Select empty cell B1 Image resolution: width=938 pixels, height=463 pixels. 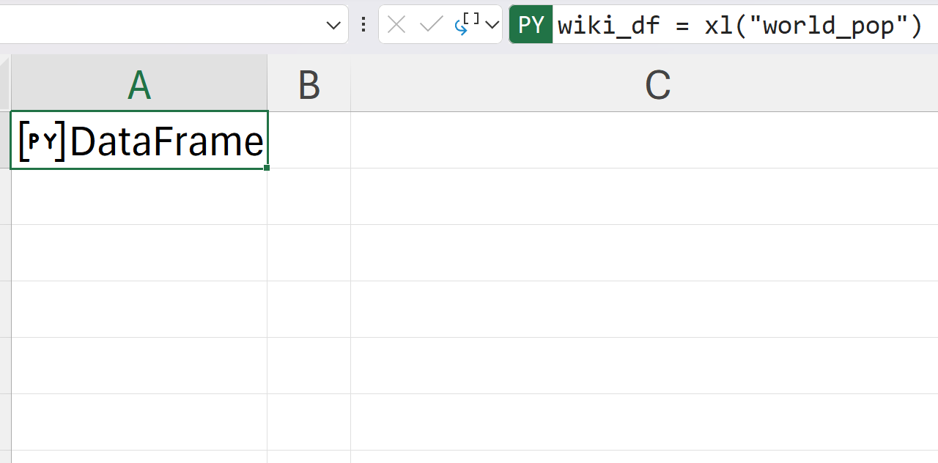pos(309,140)
